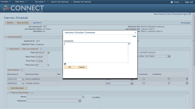Open the Recruiting breadcrumb menu

click(40, 2)
